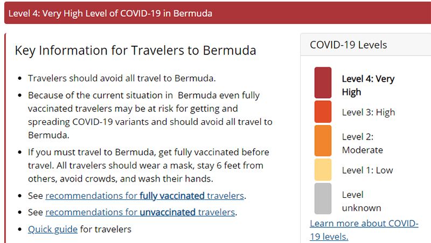Select the Level 2: Moderate label
The width and height of the screenshot is (431, 243).
(362, 143)
